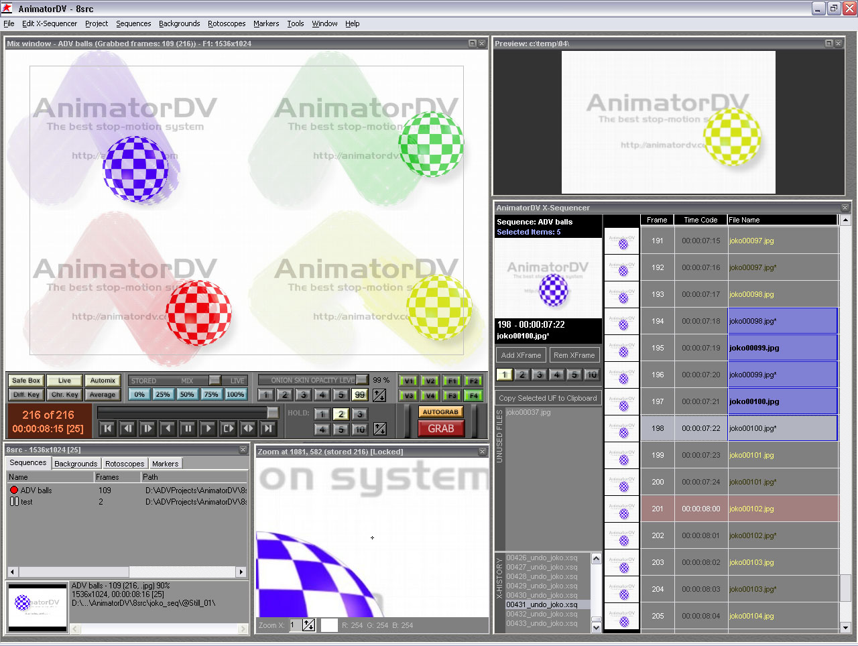Toggle the Average button
The width and height of the screenshot is (858, 646).
103,395
